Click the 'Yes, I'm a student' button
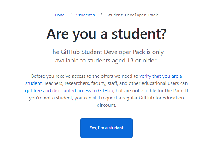 pos(106,128)
